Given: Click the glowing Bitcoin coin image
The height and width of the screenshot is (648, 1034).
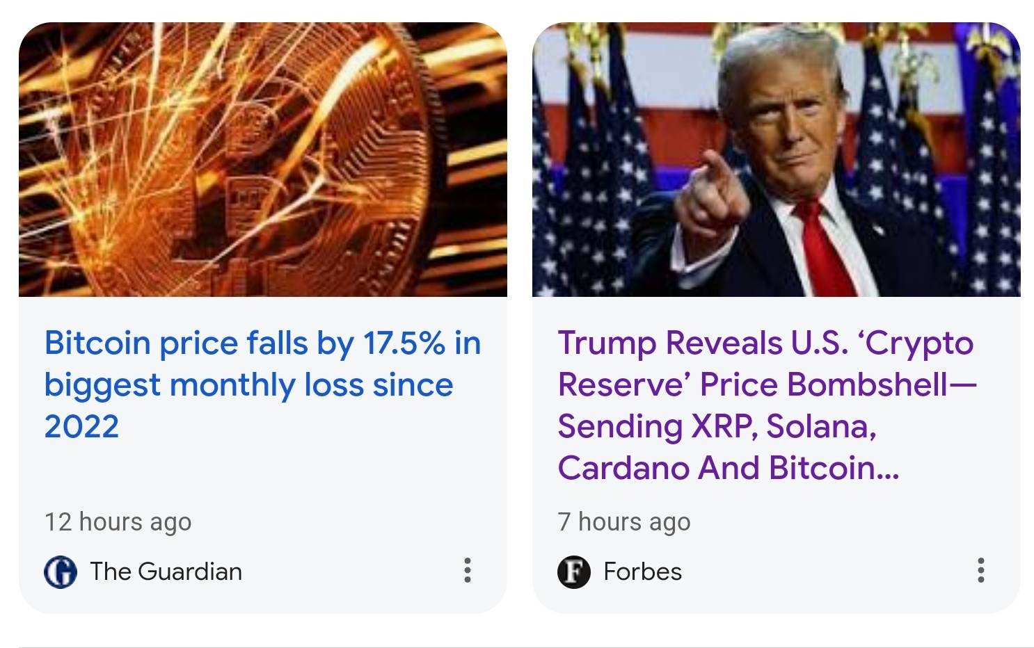Looking at the screenshot, I should 262,159.
